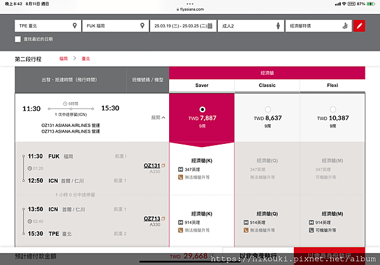
Task: Click the seat icon in cabin class field
Action: (x=345, y=26)
